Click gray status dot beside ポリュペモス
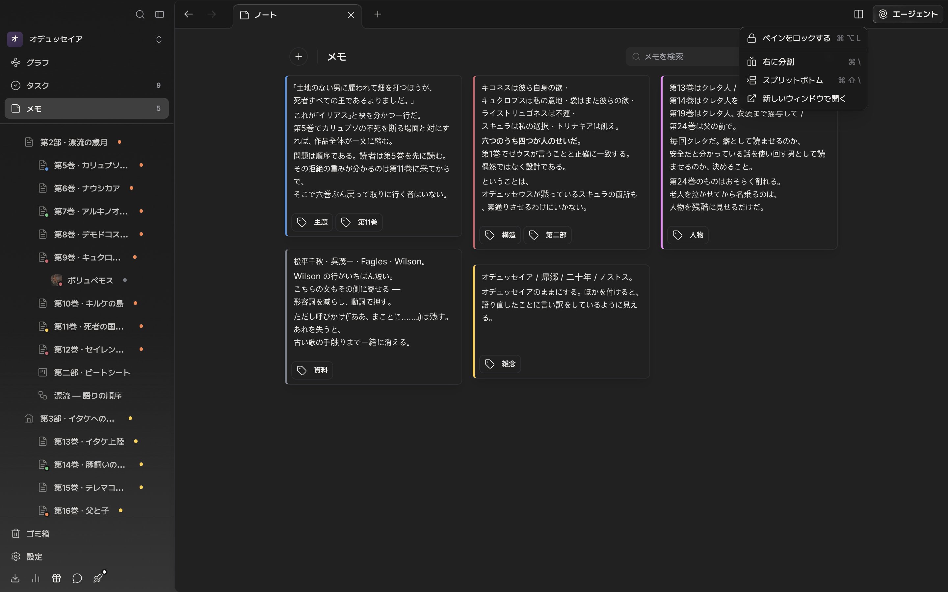 coord(125,280)
